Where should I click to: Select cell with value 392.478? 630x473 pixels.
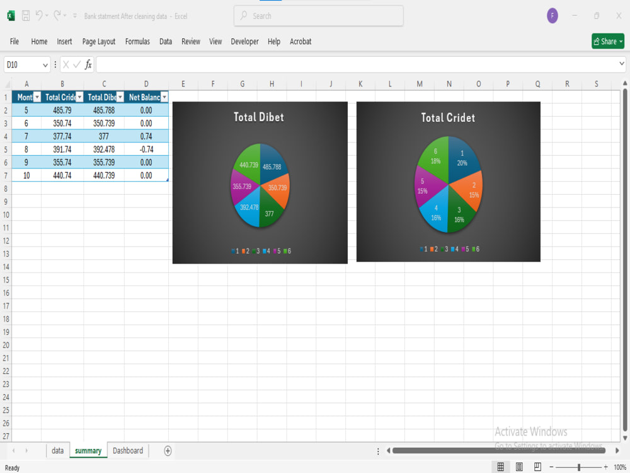104,149
